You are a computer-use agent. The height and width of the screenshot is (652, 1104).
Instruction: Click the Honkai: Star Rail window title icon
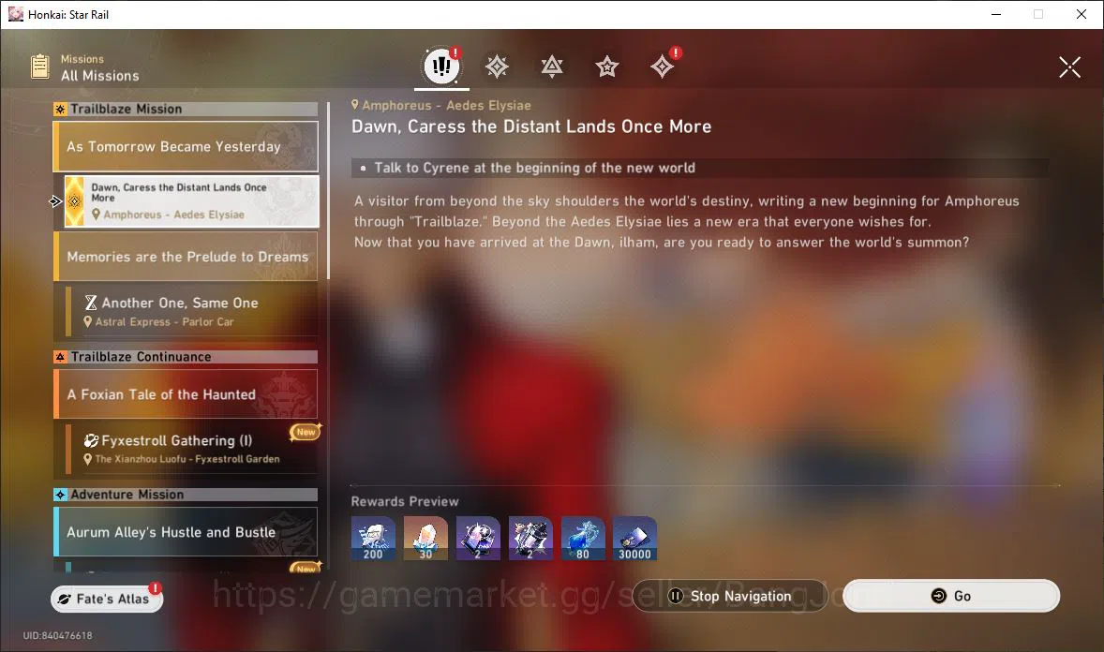tap(16, 14)
